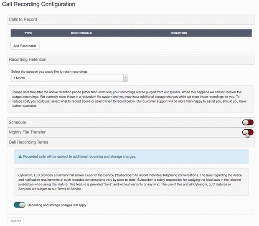The width and height of the screenshot is (259, 226).
Task: Toggle the Schedule switch on
Action: pyautogui.click(x=248, y=123)
